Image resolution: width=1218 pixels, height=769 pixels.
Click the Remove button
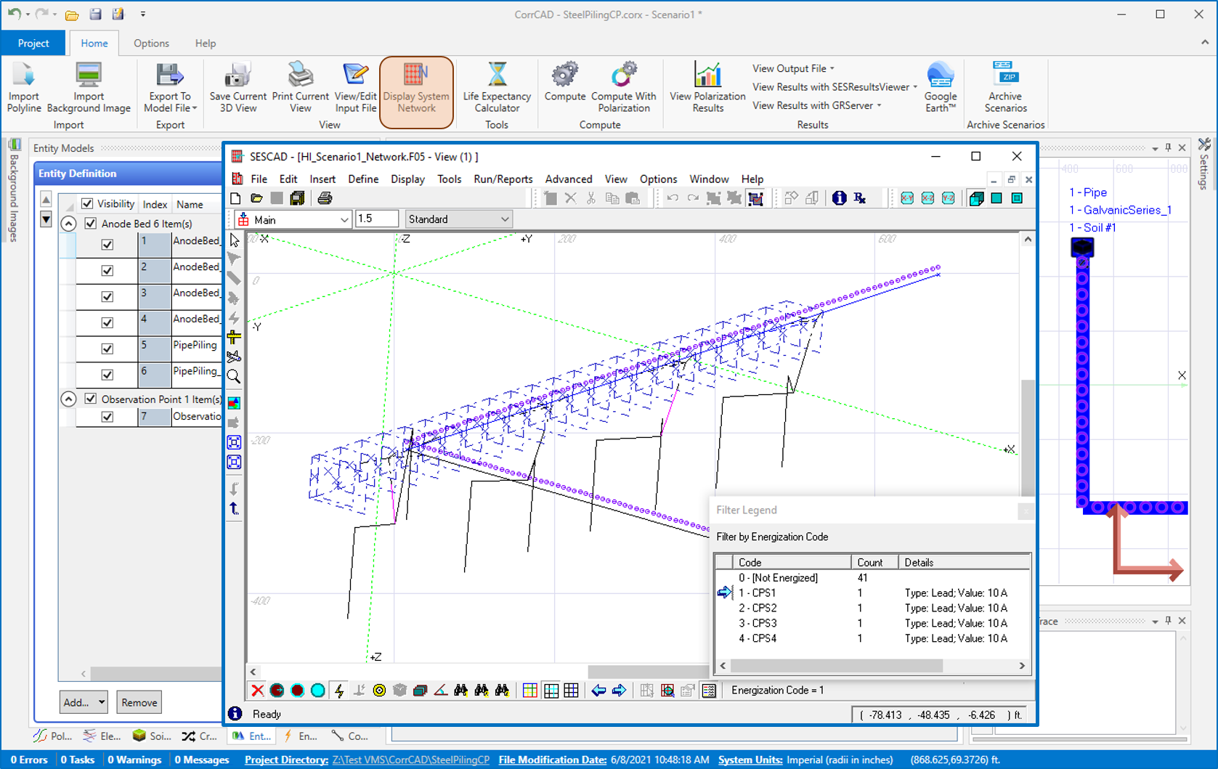pyautogui.click(x=139, y=702)
